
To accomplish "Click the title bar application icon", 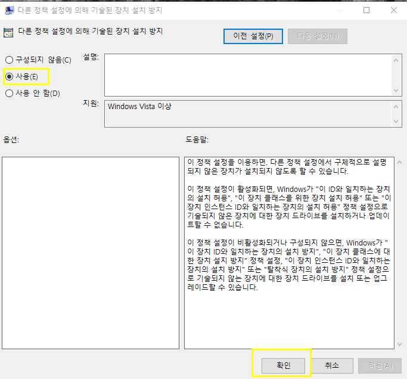I will pyautogui.click(x=10, y=10).
